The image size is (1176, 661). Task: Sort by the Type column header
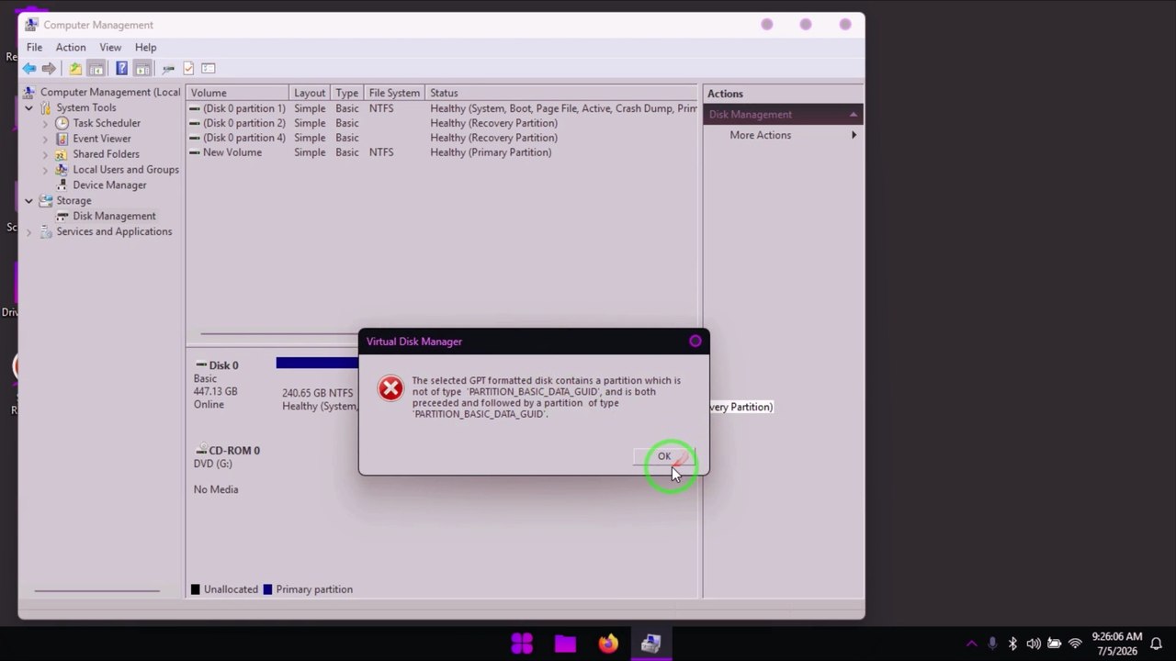(347, 93)
